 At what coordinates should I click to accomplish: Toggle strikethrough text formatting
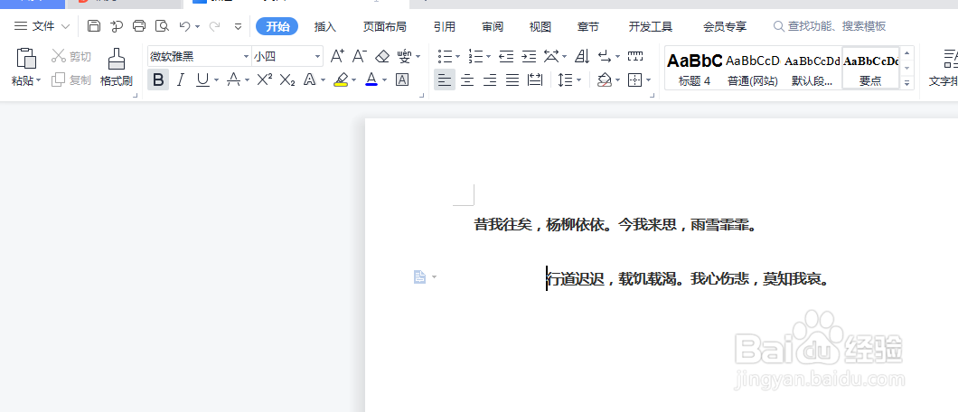tap(233, 80)
